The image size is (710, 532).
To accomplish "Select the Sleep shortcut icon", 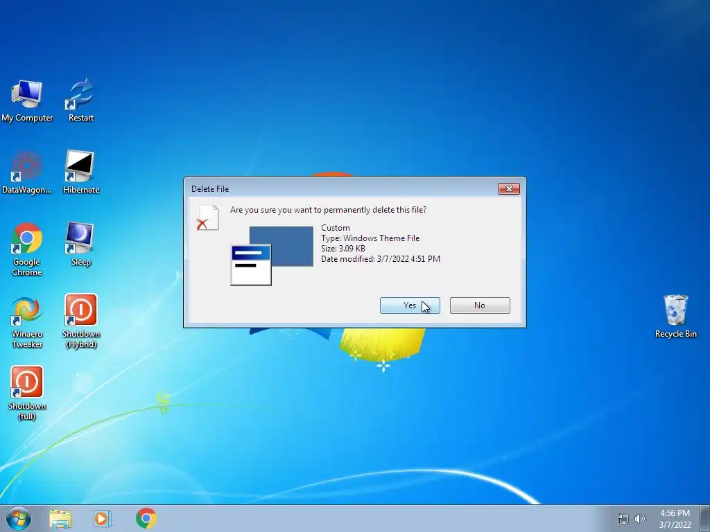I will pyautogui.click(x=80, y=245).
